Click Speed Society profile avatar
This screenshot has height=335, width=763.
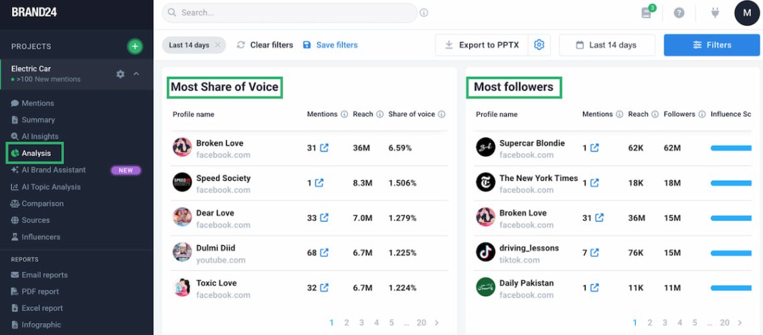point(182,182)
